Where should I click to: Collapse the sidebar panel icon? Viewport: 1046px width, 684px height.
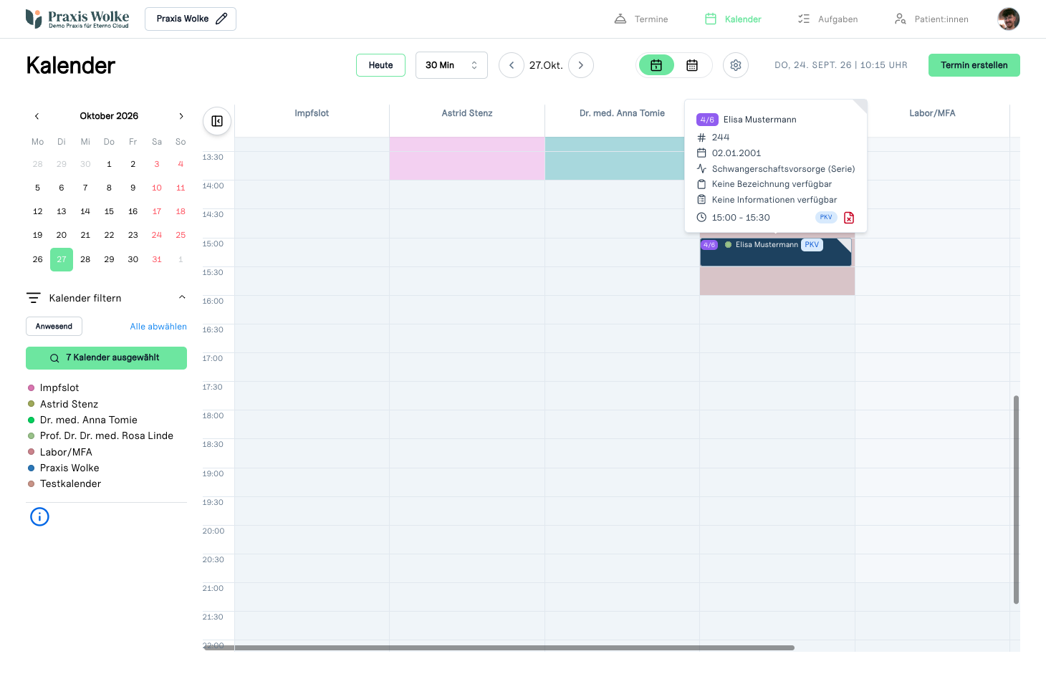click(x=217, y=121)
